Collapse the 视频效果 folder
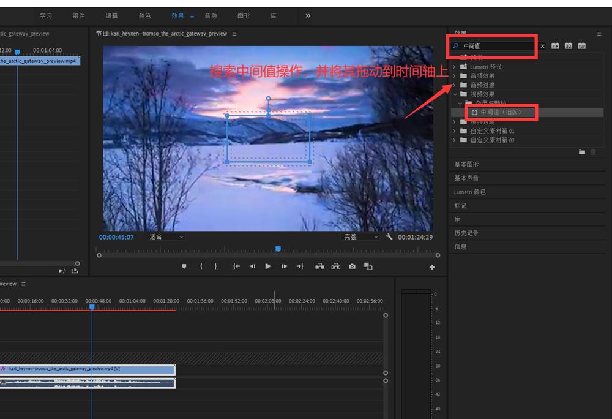The image size is (612, 419). click(x=454, y=94)
